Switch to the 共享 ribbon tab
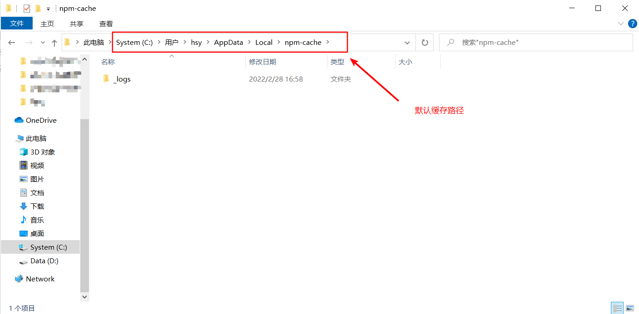639x314 pixels. 77,24
